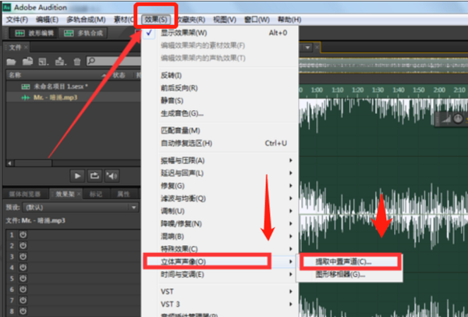Expand the 时间与变调(E) submenu
This screenshot has height=317, width=468.
(x=220, y=274)
